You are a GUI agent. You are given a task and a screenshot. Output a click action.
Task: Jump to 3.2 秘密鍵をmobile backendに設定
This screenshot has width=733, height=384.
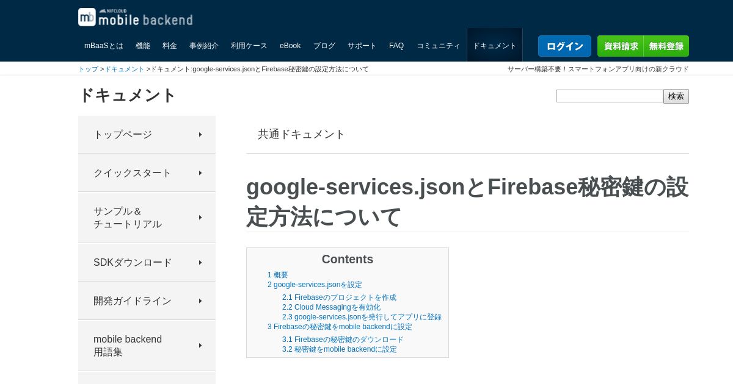click(340, 349)
